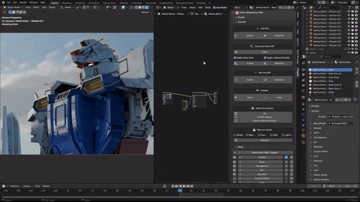Open the Render menu
Screen dimensions: 360x202
point(23,3)
